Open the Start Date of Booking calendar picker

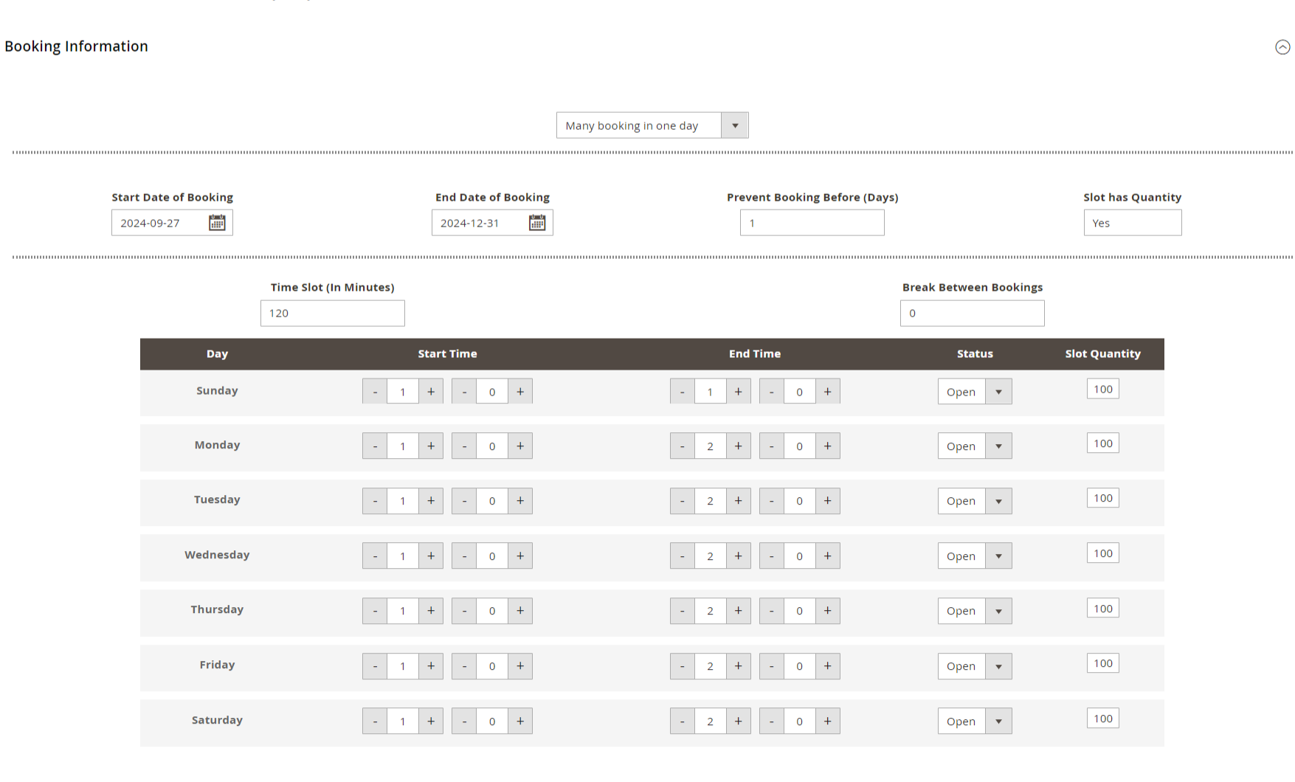pos(217,223)
